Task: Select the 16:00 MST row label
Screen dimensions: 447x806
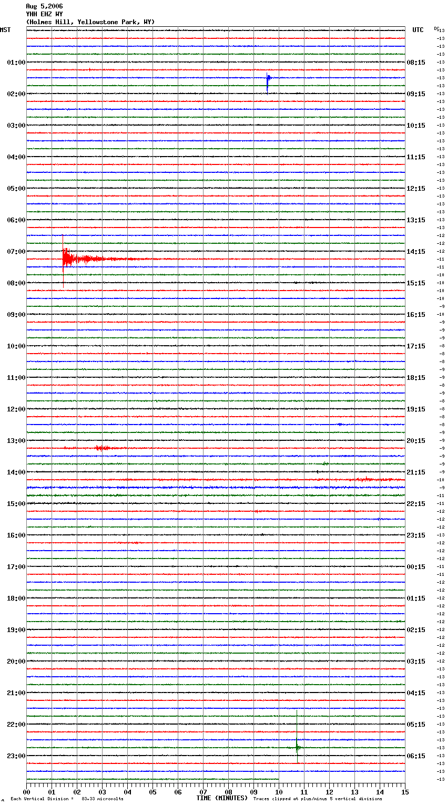Action: (x=16, y=535)
